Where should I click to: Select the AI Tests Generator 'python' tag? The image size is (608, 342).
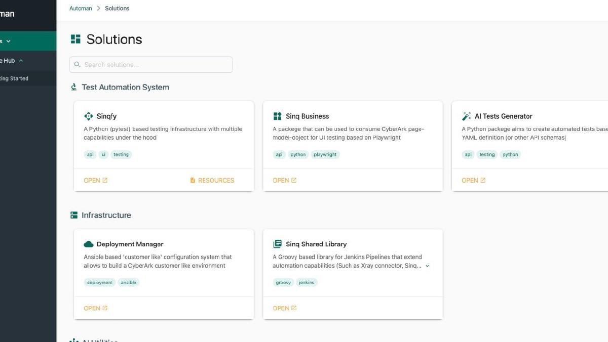point(510,154)
